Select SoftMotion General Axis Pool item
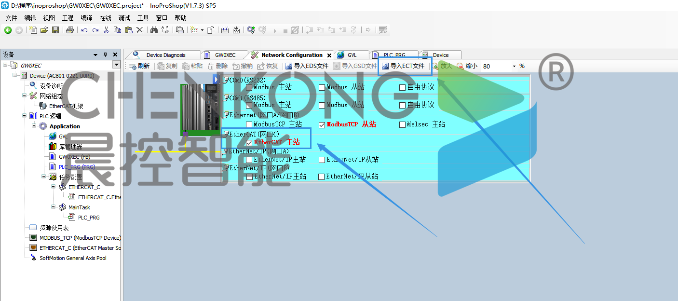This screenshot has width=678, height=301. 73,258
